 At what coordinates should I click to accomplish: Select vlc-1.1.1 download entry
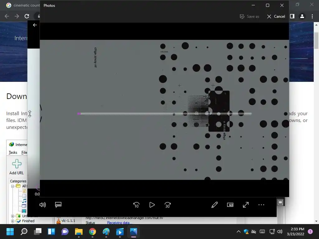[x=66, y=221]
